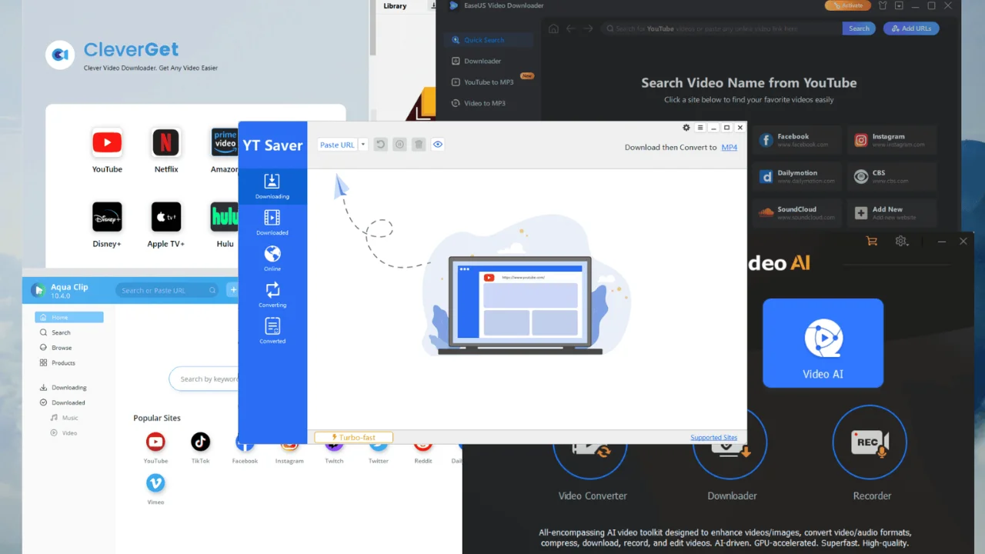Open the Facebook site tile in EaseUS
This screenshot has width=985, height=554.
click(798, 140)
